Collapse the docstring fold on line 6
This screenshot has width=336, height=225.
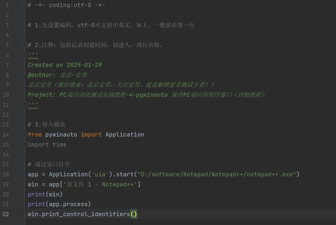[25, 55]
